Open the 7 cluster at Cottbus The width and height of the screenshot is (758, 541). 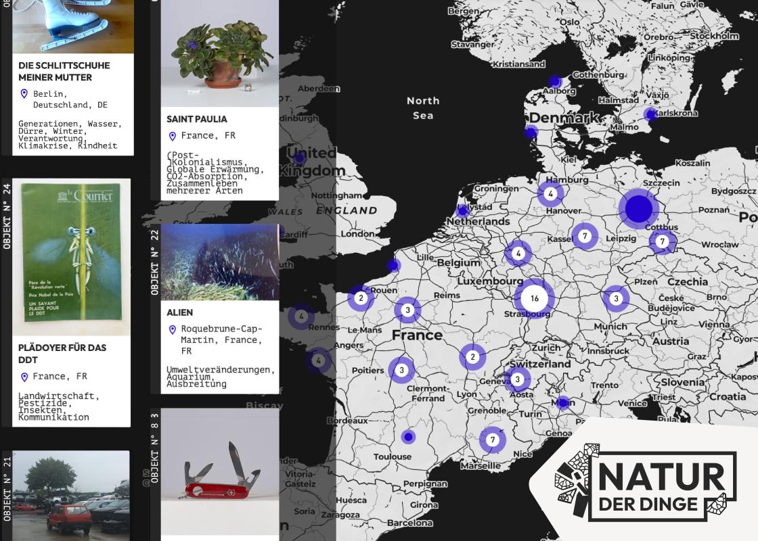click(662, 241)
